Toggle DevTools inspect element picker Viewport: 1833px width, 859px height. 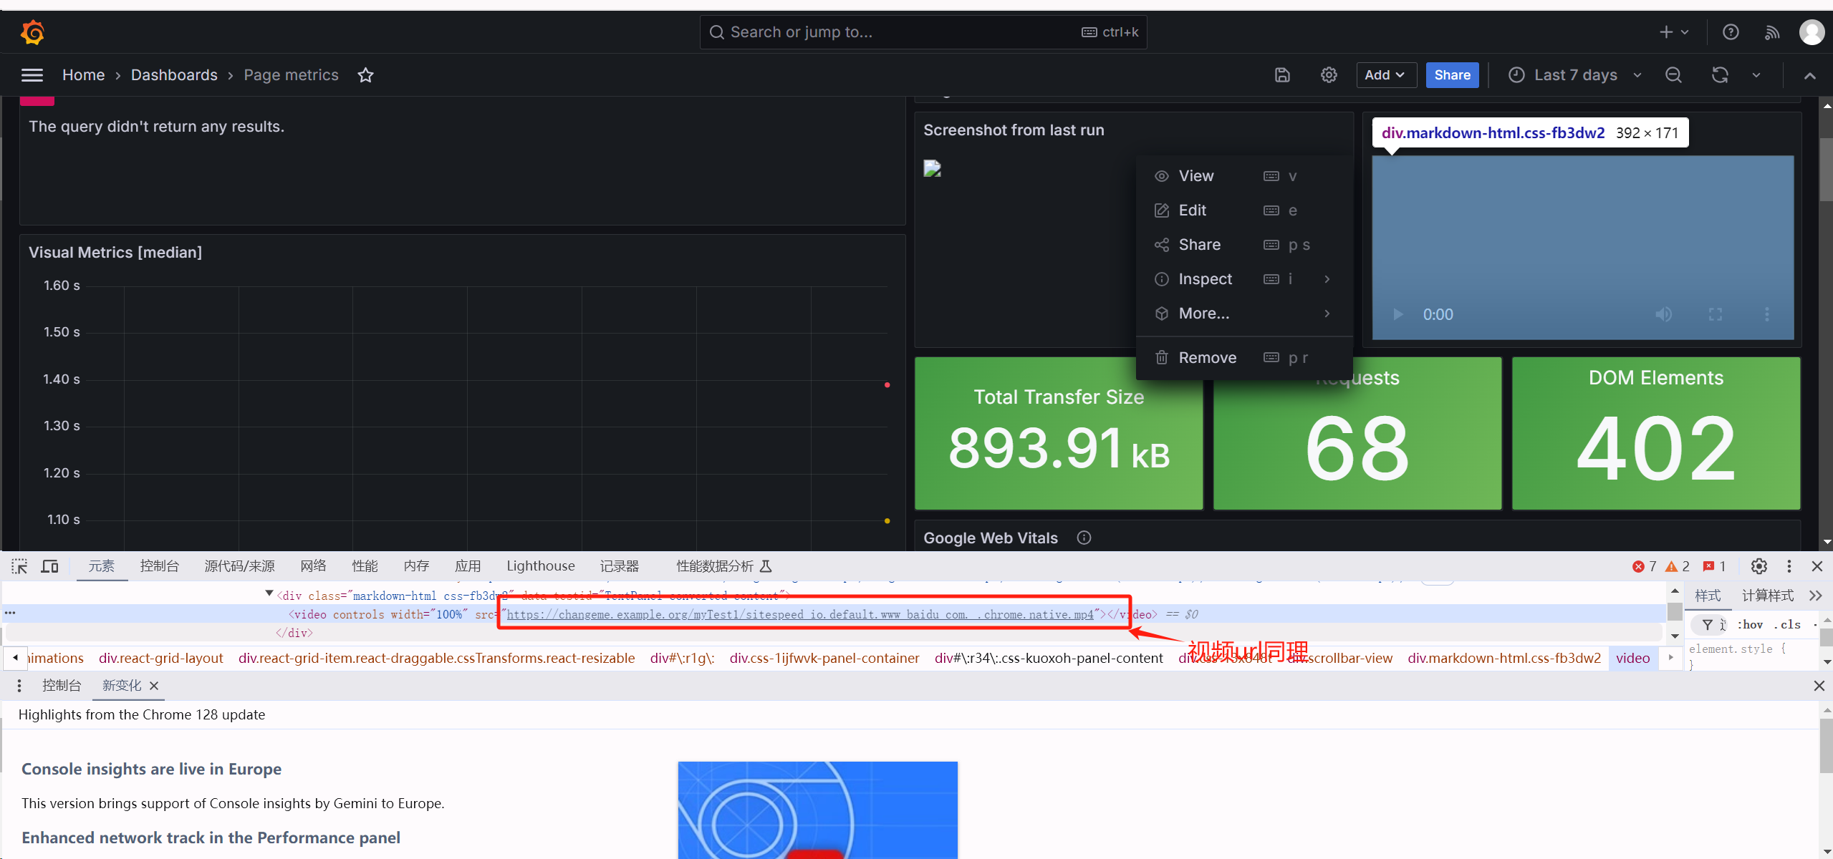[x=19, y=566]
